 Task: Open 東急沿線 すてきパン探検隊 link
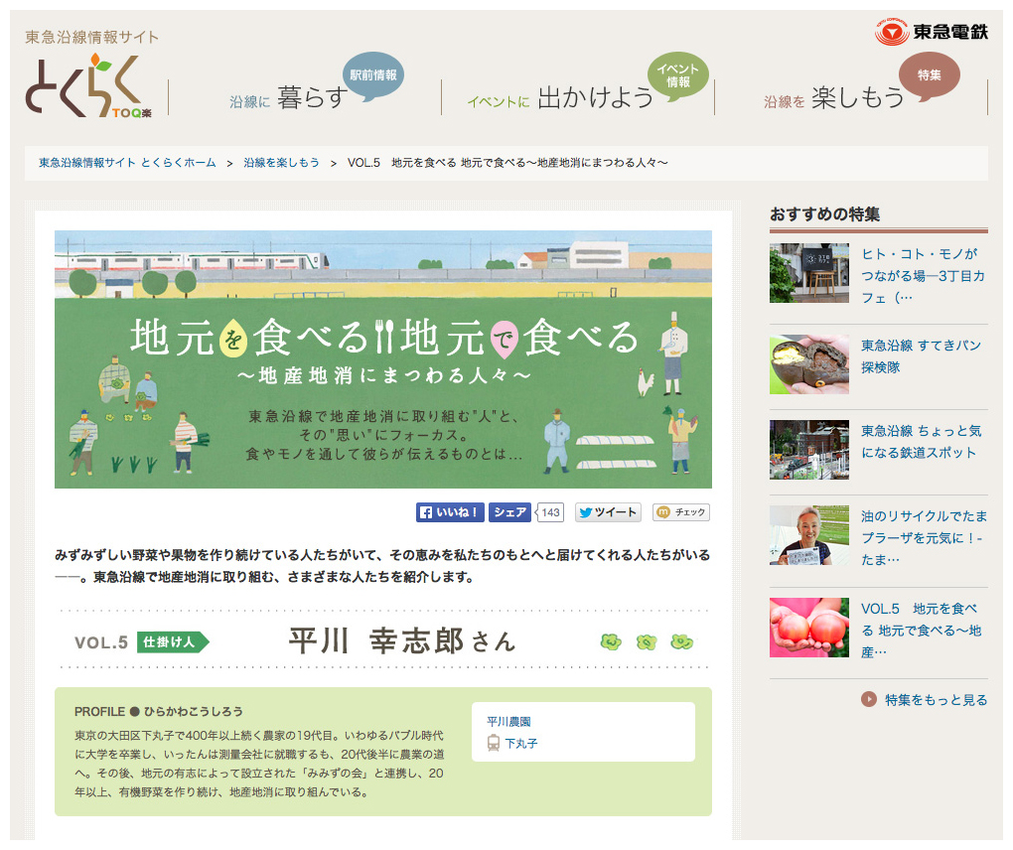[x=922, y=356]
